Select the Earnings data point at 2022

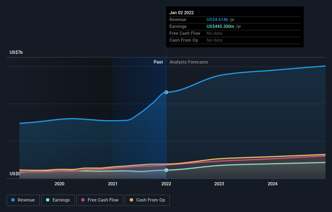point(166,170)
